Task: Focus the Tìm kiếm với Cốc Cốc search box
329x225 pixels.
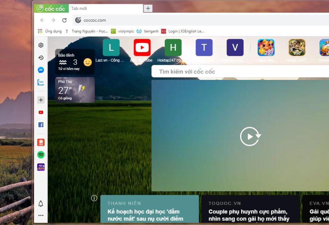Action: pyautogui.click(x=240, y=71)
